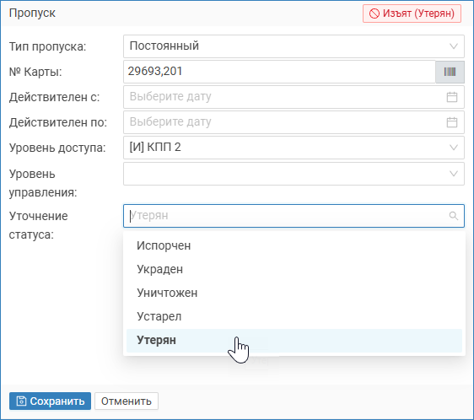
Task: Open the 'Уровень управления' dropdown
Action: click(x=294, y=174)
